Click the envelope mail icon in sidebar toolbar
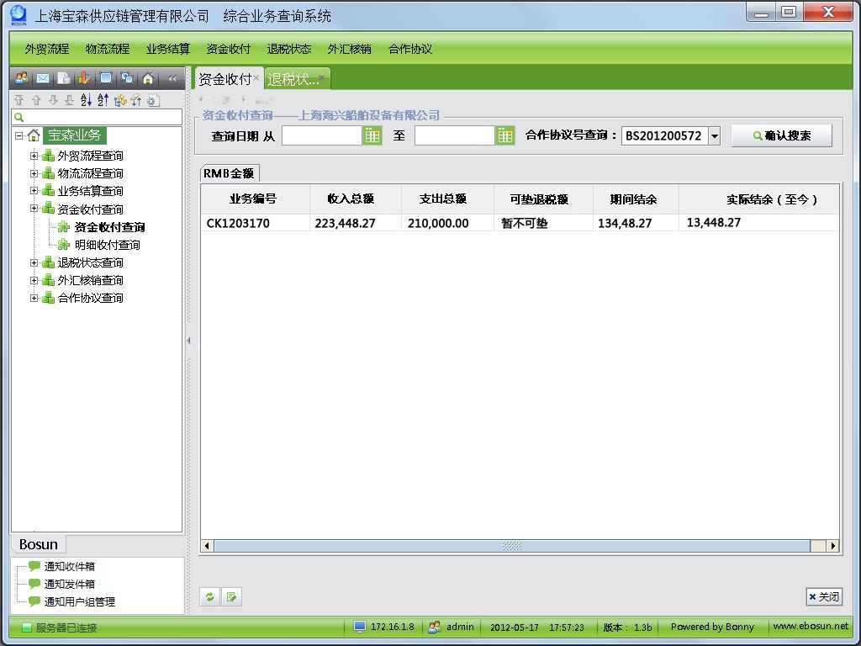861x646 pixels. coord(42,78)
